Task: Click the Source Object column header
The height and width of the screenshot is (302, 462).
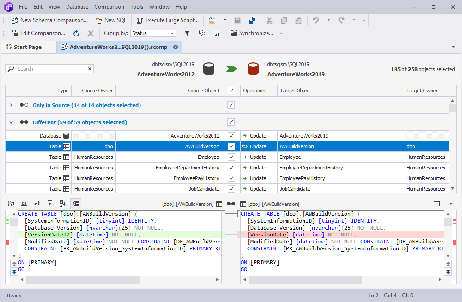Action: click(169, 91)
